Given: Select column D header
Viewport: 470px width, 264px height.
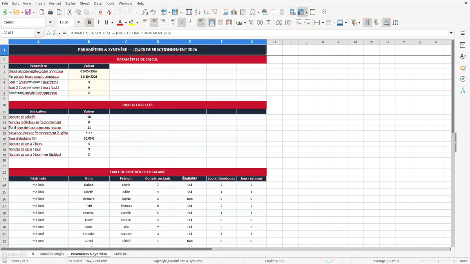Looking at the screenshot, I should pos(158,42).
